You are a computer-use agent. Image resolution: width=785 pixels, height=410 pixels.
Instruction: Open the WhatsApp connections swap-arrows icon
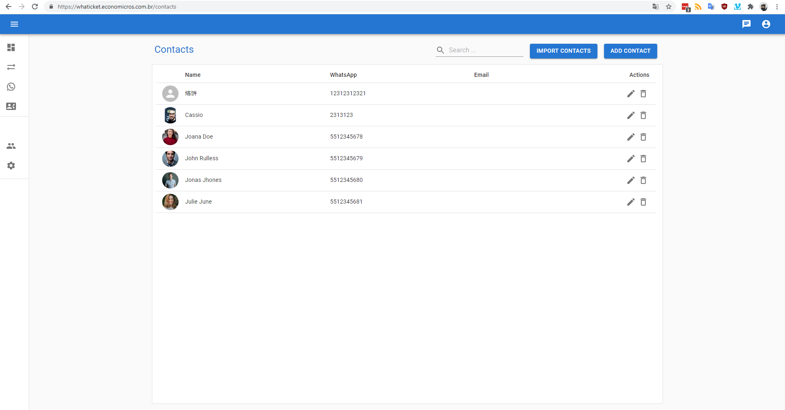click(11, 67)
